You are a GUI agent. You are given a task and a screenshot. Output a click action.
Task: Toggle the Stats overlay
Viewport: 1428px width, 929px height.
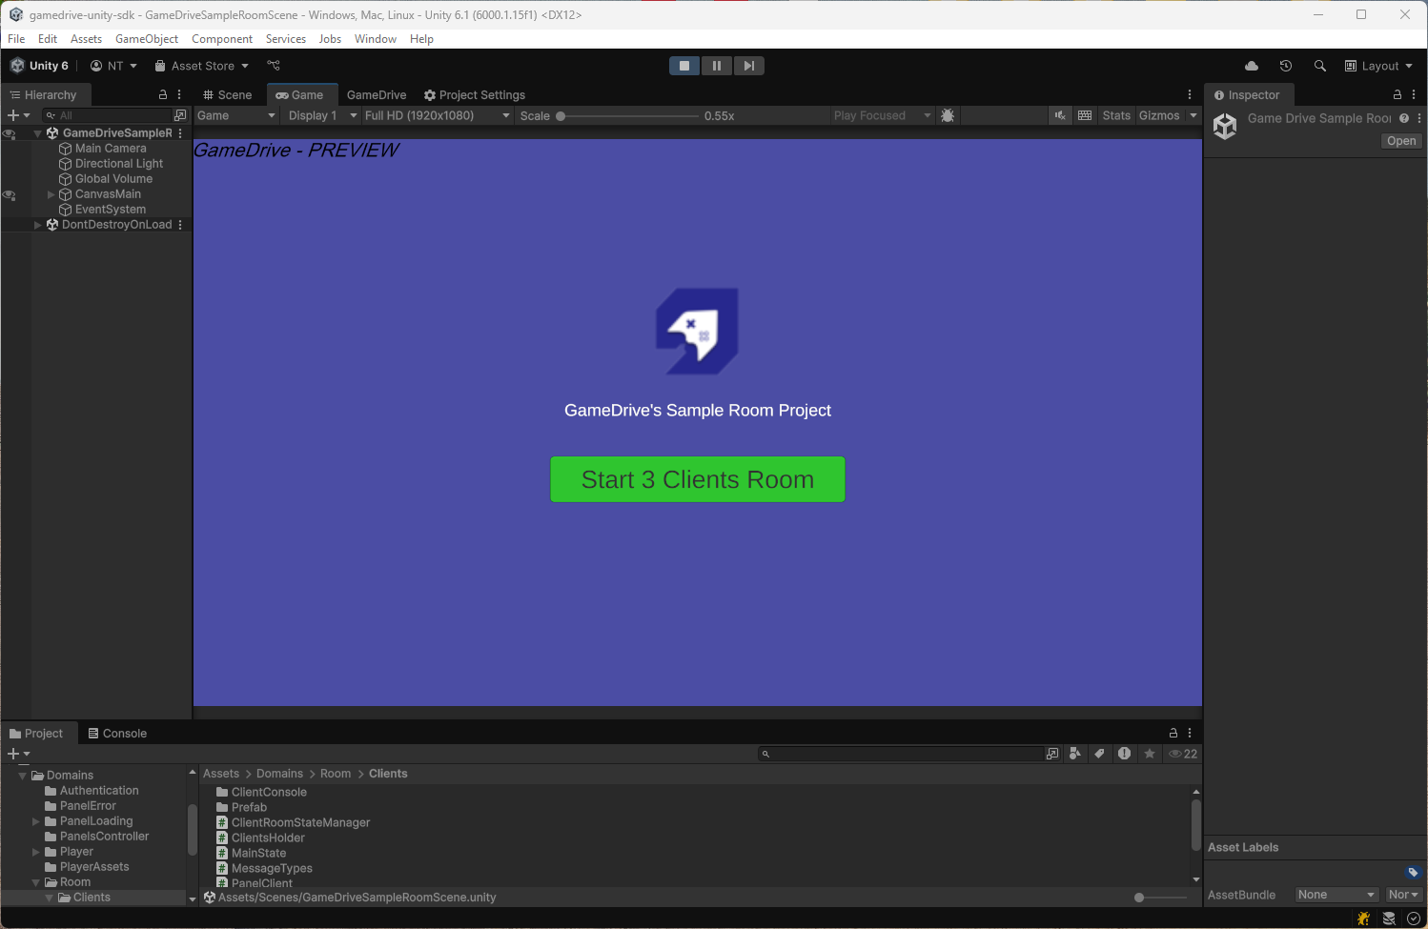coord(1116,115)
